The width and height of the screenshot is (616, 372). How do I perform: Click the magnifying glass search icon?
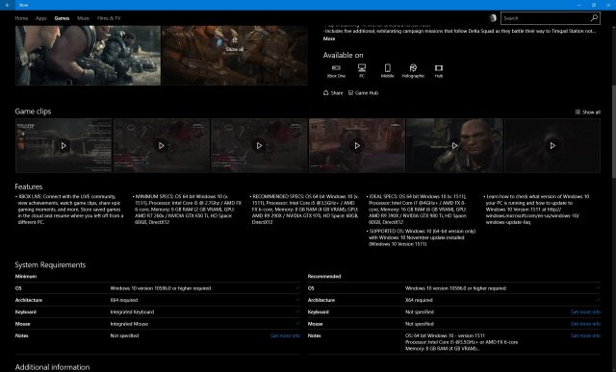(595, 18)
